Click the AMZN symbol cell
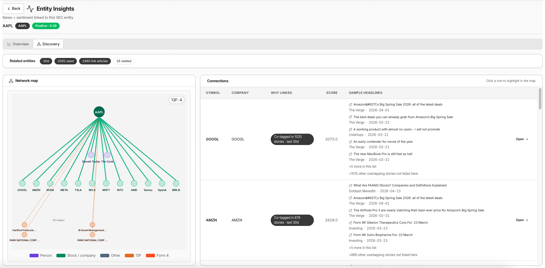Screen dimensions: 545x268 click(x=211, y=220)
